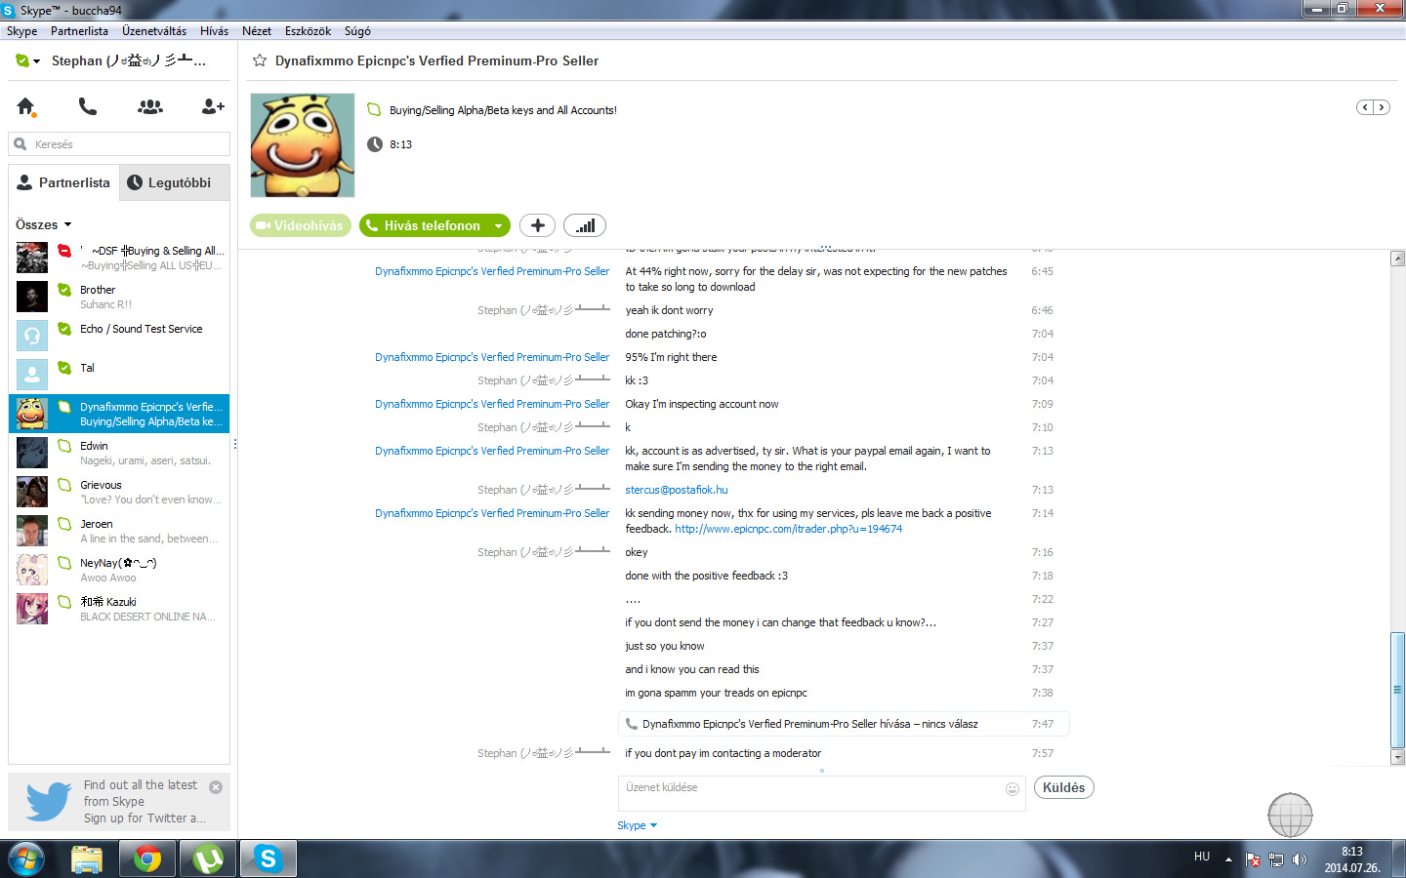Screen dimensions: 1406x878
Task: Open the arrow on Hívás telefonon button
Action: point(499,225)
